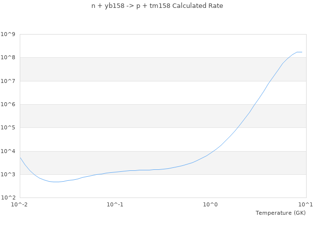Pick the 10^4 y-axis label

click(x=8, y=152)
